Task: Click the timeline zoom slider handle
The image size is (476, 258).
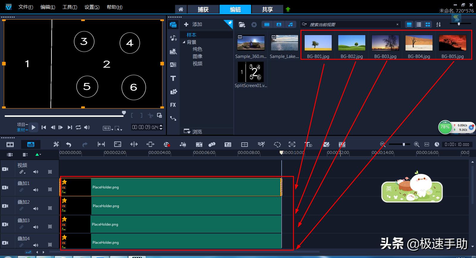Action: coord(404,144)
